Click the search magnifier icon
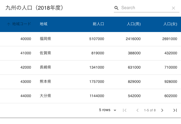 pyautogui.click(x=116, y=8)
